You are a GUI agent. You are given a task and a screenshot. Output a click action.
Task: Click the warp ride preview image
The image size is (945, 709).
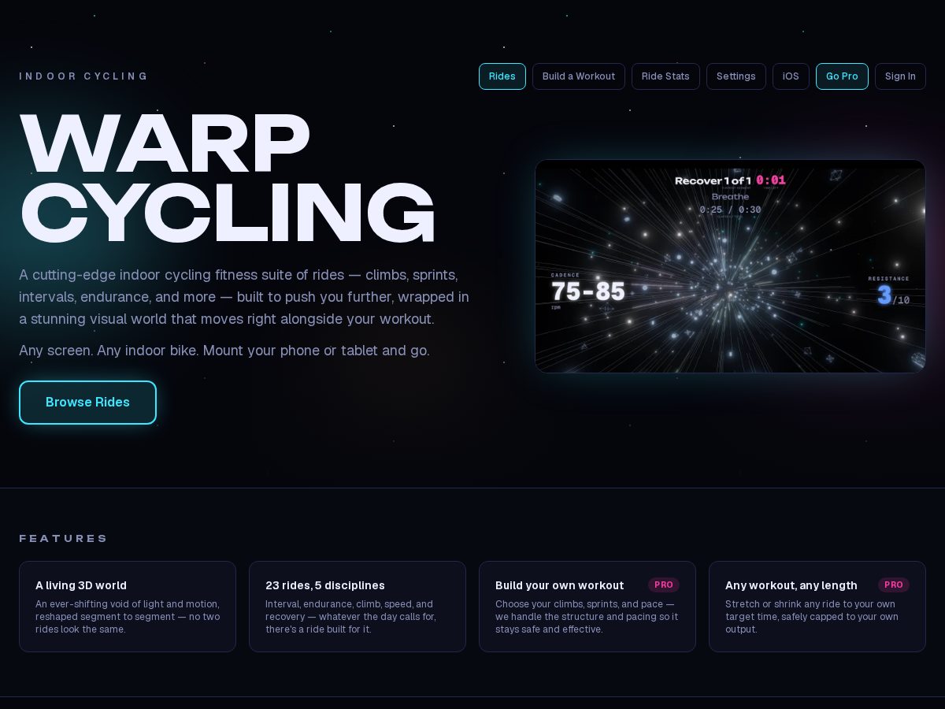(x=730, y=266)
